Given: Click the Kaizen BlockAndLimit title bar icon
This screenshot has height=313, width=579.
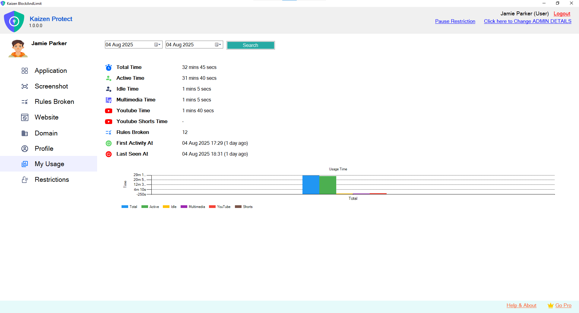Looking at the screenshot, I should [3, 3].
